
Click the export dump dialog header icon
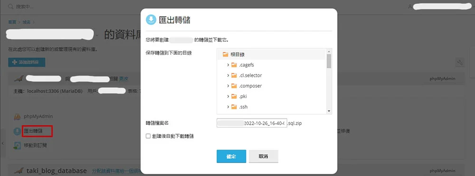click(151, 19)
